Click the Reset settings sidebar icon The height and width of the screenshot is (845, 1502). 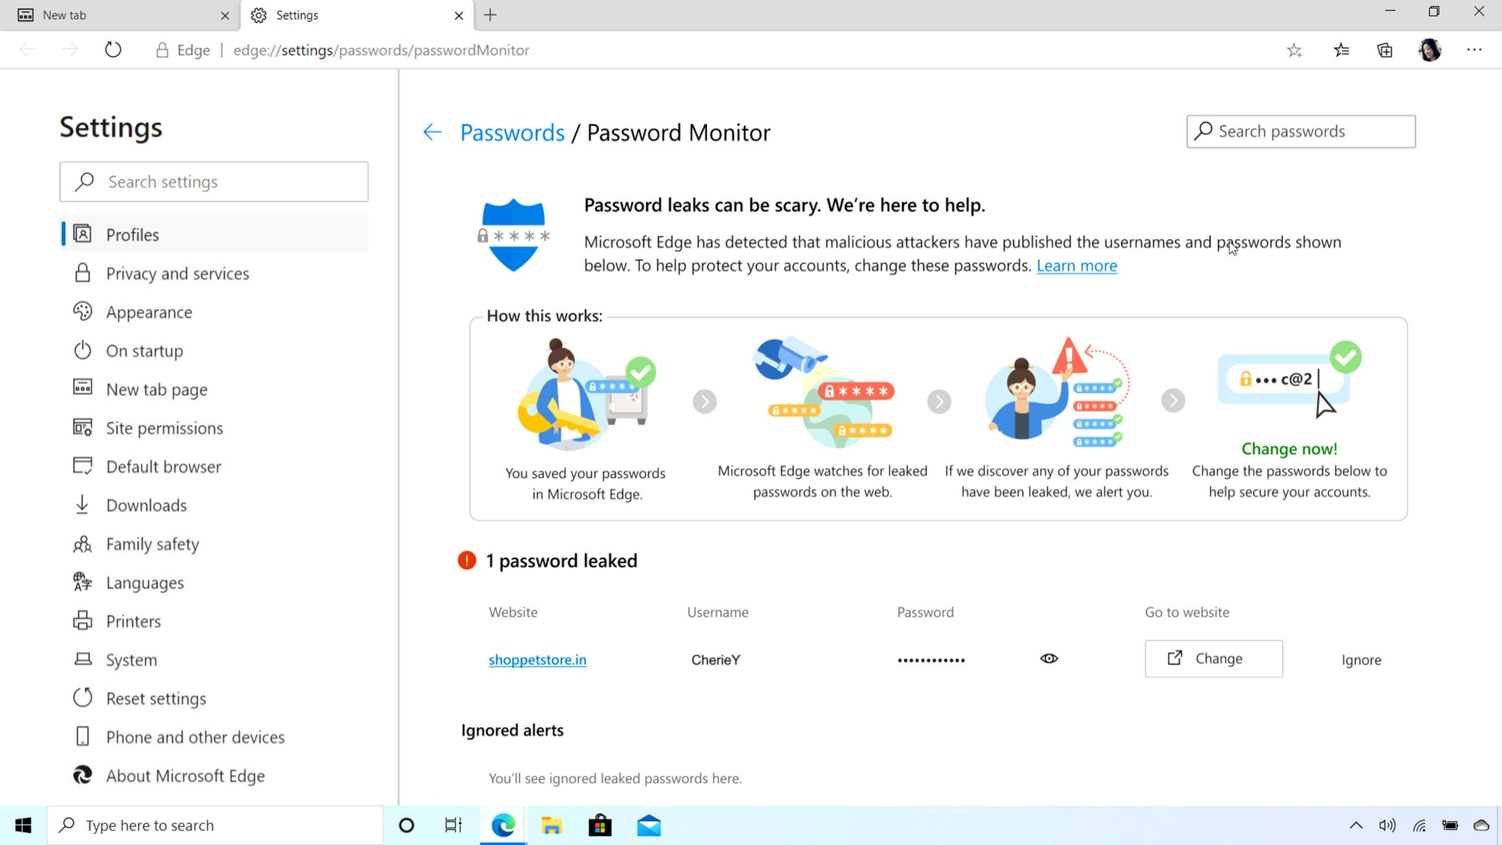(82, 698)
